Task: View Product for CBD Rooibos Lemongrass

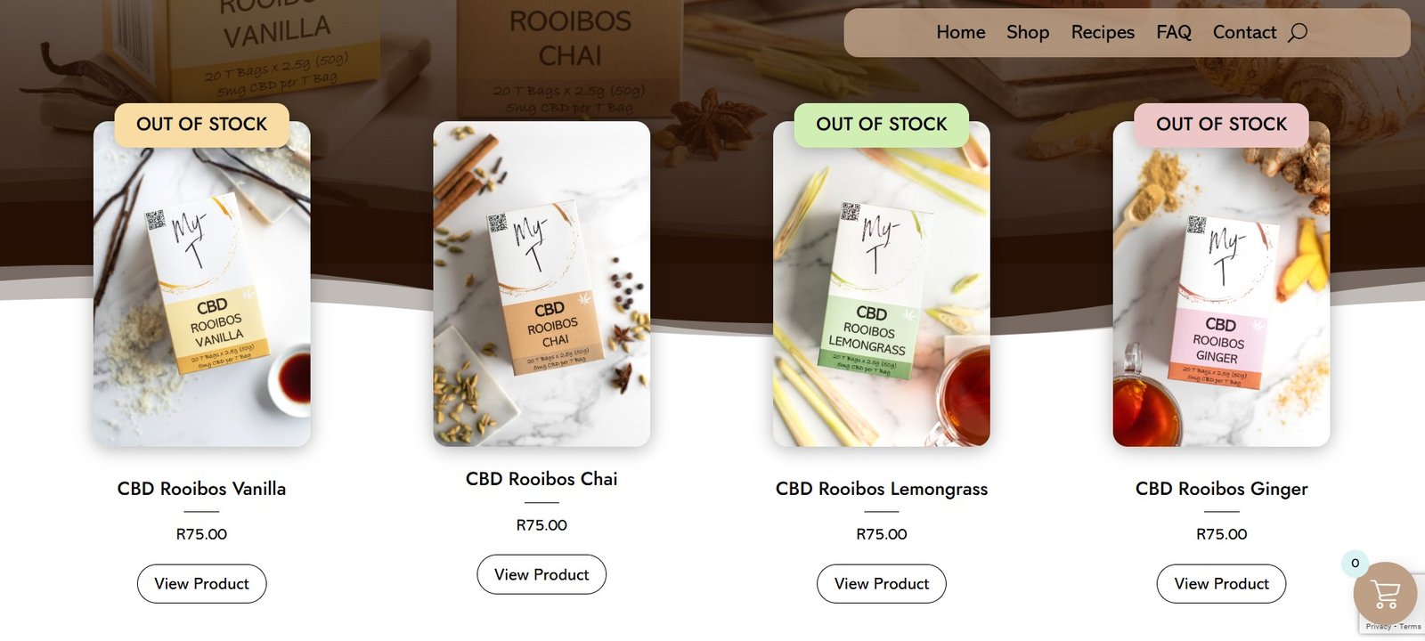Action: [882, 584]
